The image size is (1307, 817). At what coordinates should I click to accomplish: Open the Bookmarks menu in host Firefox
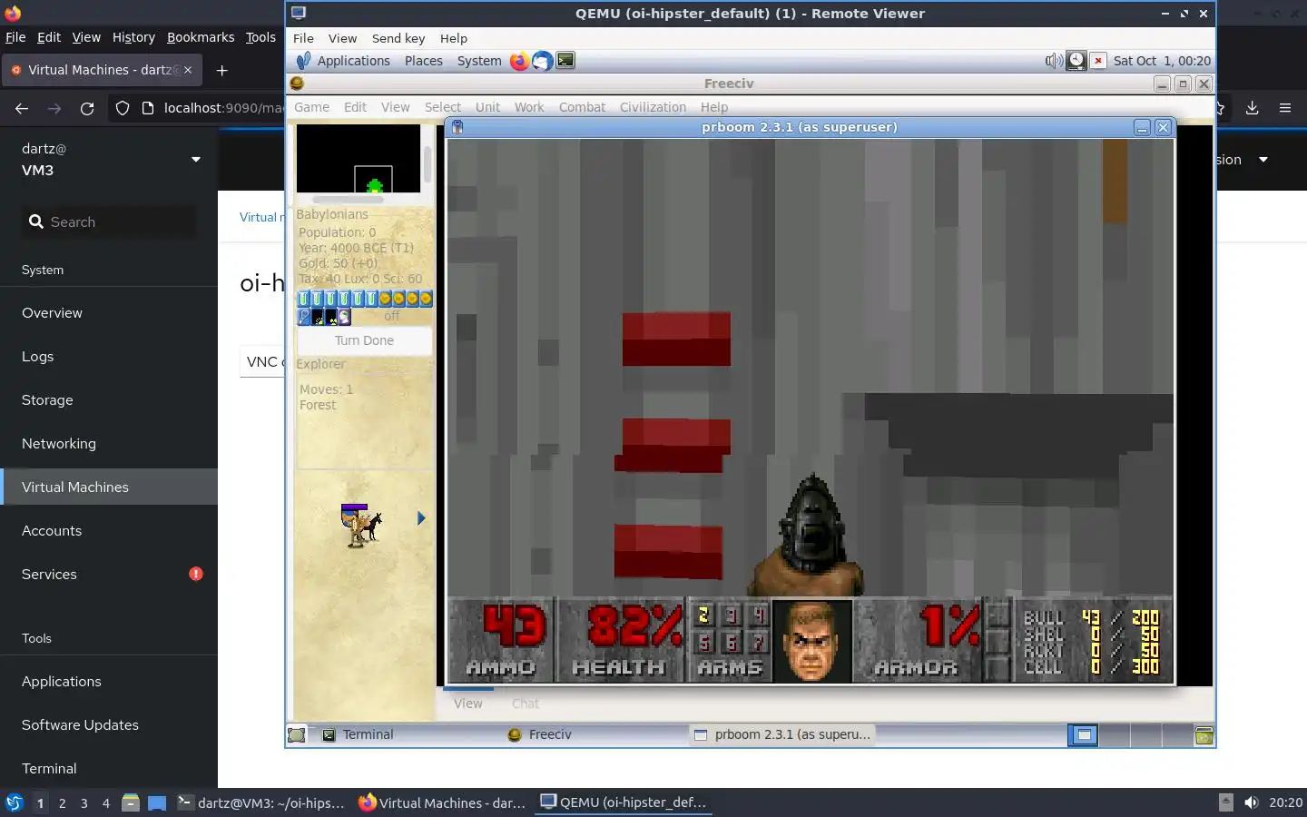201,37
